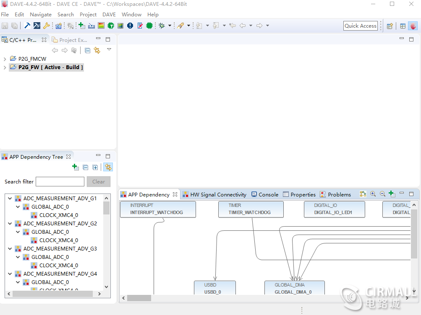Click the wrench icon in main toolbar
Viewport: 421px width, 315px height.
(x=47, y=26)
